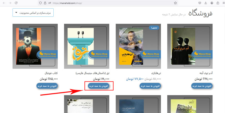Expand the مرتب‌سازی بر اساس محبوبیت sort dropdown

[33, 12]
